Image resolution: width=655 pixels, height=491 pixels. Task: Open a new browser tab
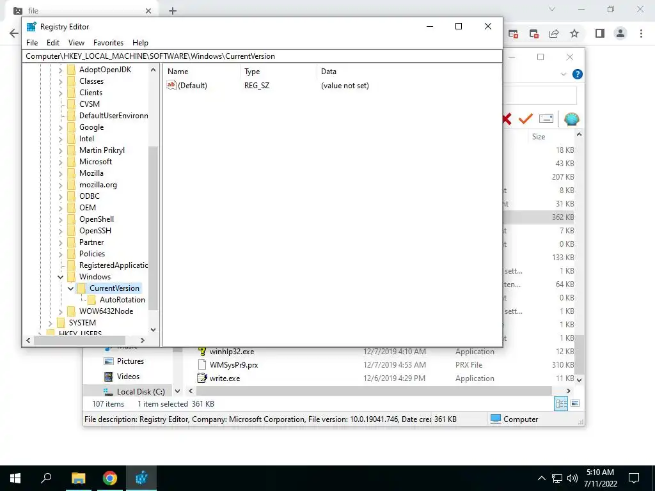coord(173,11)
